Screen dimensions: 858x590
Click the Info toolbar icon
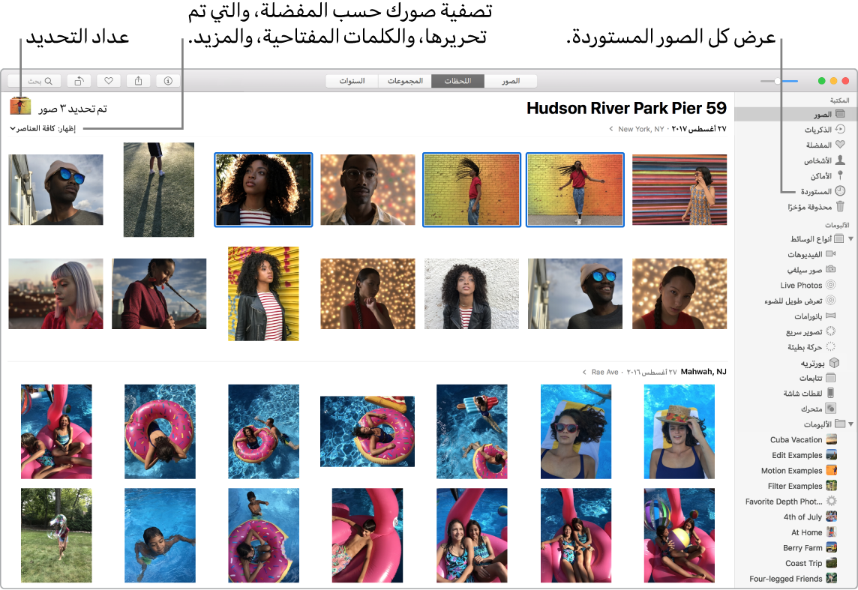click(x=168, y=81)
